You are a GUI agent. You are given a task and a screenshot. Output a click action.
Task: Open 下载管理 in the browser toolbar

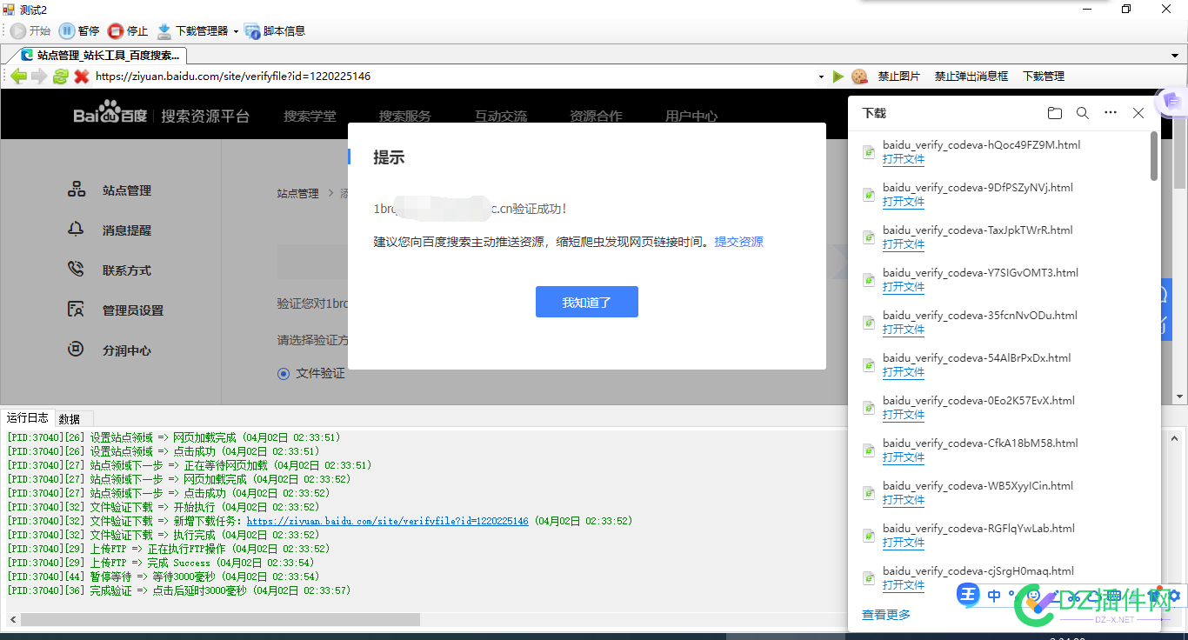pos(1044,77)
